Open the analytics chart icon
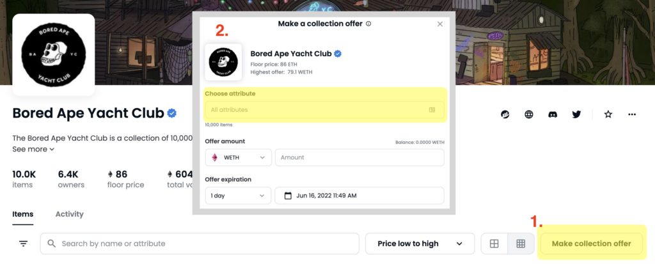The height and width of the screenshot is (264, 655). [505, 114]
